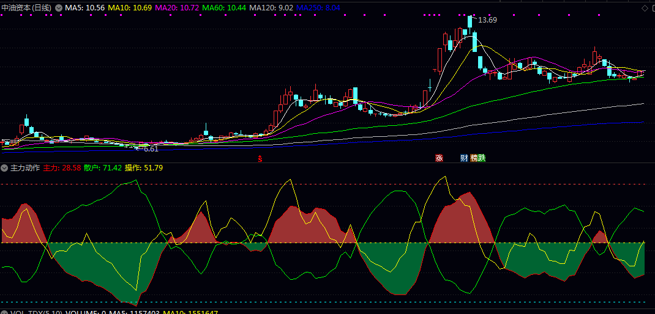
Task: Click the 6.61 low price label
Action: [151, 148]
